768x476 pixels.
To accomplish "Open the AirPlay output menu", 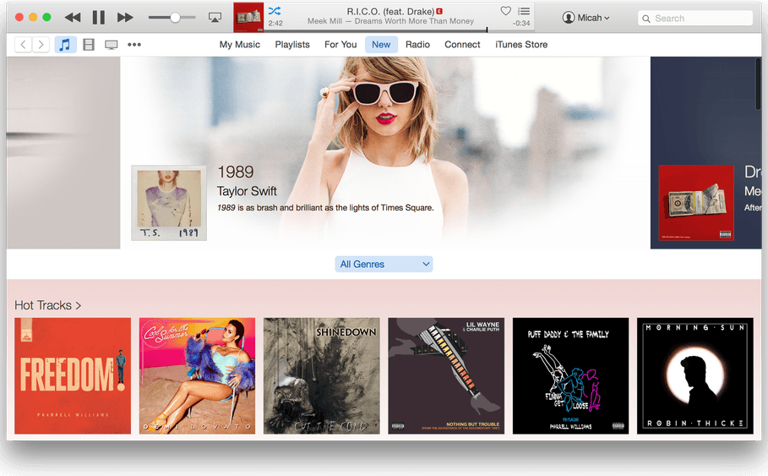I will coord(215,18).
